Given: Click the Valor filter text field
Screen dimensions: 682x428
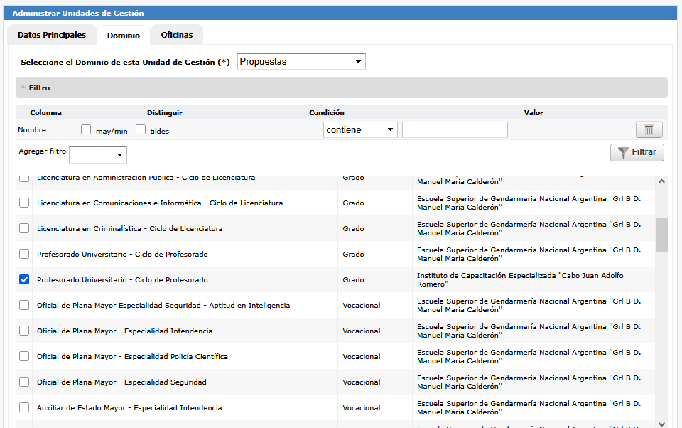Looking at the screenshot, I should tap(455, 129).
